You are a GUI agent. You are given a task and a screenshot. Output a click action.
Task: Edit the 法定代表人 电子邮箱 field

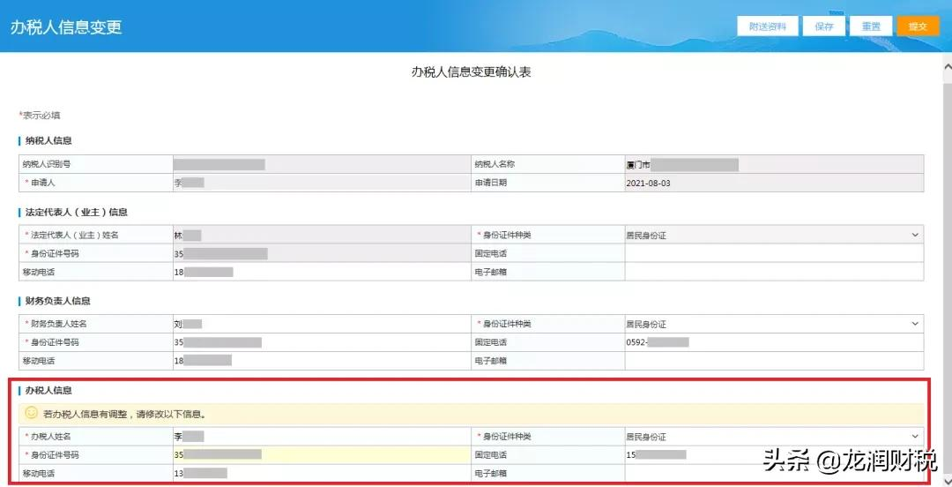coord(774,272)
